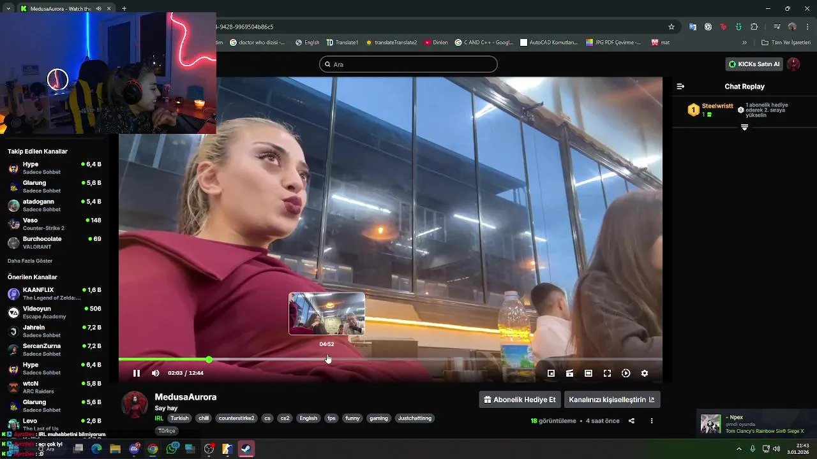Open Steelwristt leaderboard entry
This screenshot has width=817, height=459.
point(710,110)
